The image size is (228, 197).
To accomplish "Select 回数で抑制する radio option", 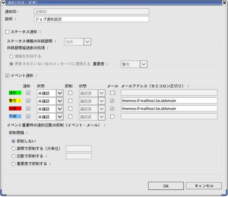I will point(13,156).
